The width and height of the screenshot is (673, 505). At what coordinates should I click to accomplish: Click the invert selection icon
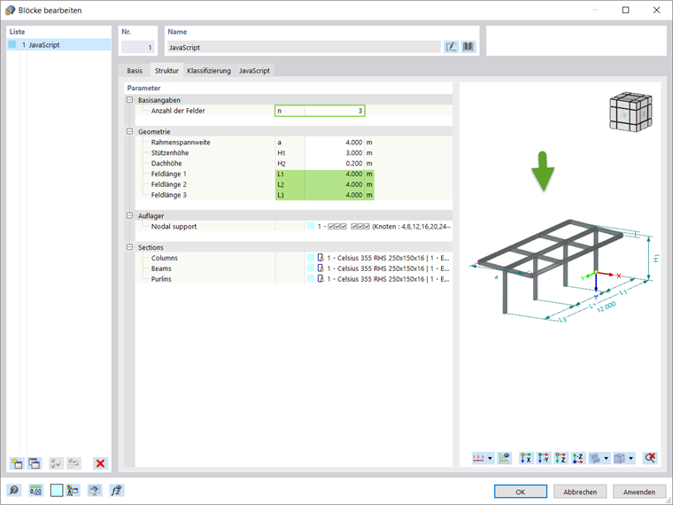coord(73,463)
